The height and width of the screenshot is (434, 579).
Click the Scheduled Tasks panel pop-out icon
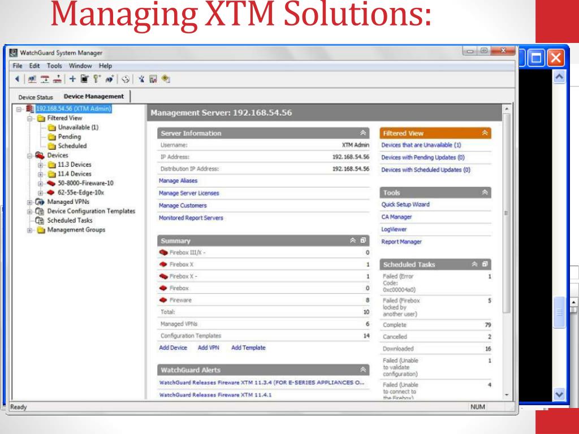[x=485, y=264]
